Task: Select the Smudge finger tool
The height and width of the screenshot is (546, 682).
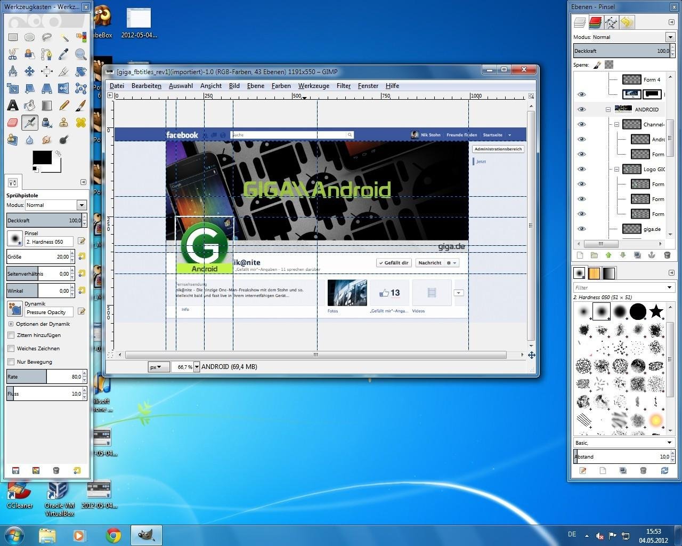Action: (x=47, y=139)
